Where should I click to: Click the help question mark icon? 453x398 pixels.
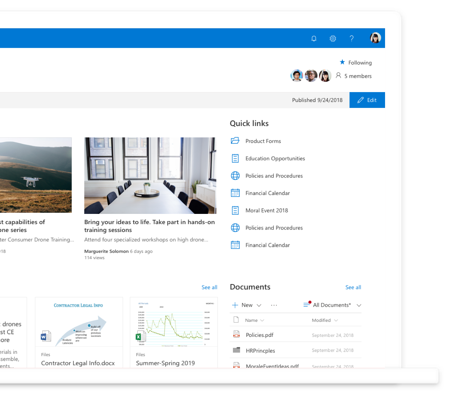(x=351, y=38)
